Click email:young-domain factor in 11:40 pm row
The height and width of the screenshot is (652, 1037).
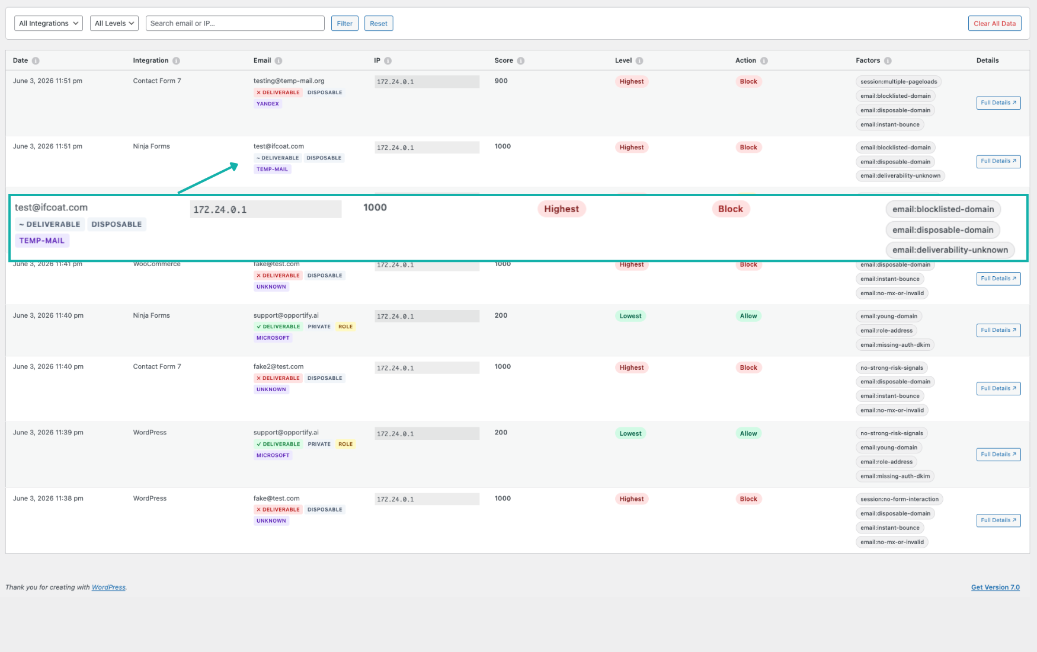tap(889, 316)
